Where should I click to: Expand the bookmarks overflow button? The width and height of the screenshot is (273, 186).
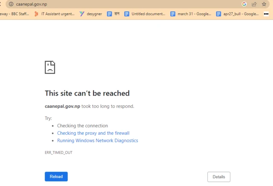[x=266, y=14]
